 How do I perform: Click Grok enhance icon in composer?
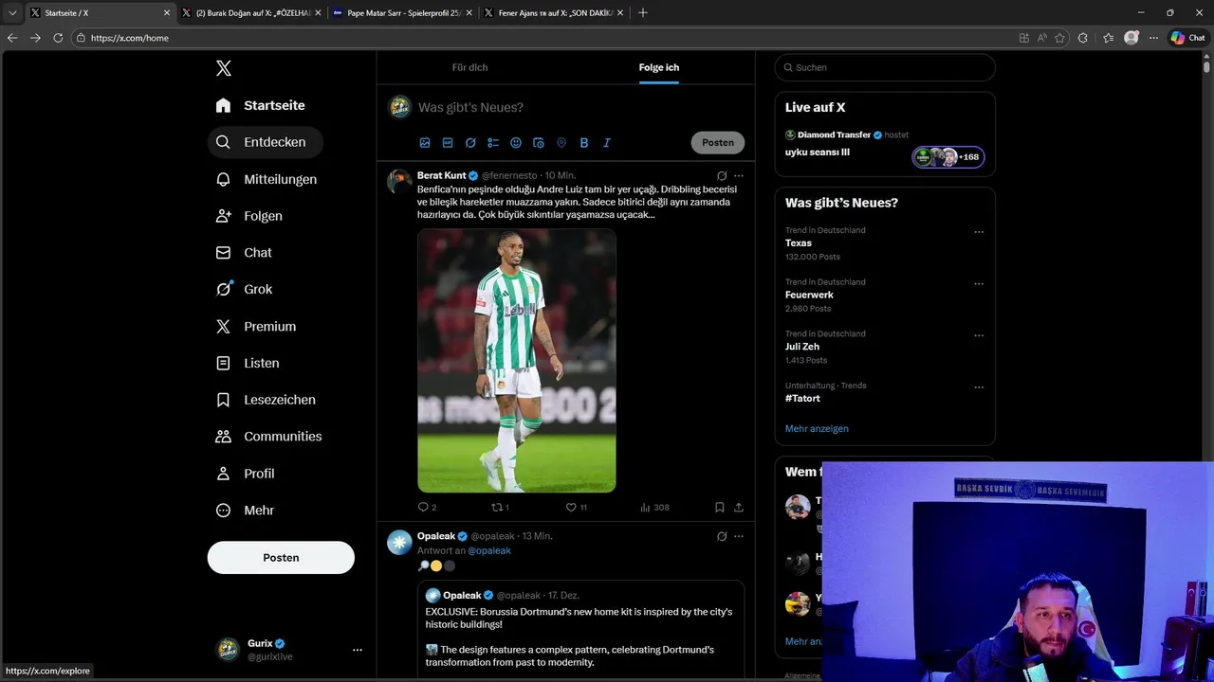pyautogui.click(x=470, y=143)
